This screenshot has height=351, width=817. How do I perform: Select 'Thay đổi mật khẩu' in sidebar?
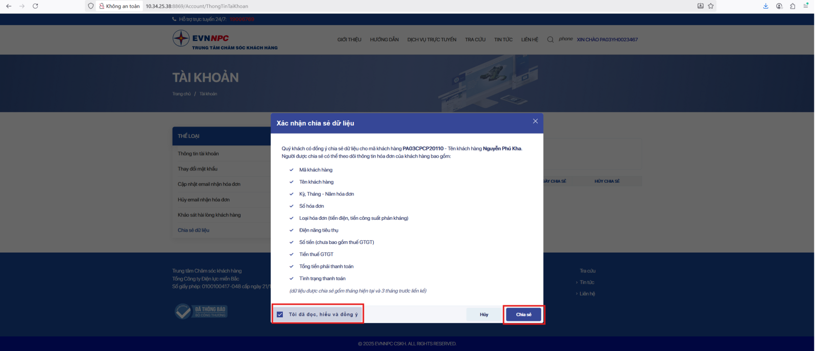point(198,169)
